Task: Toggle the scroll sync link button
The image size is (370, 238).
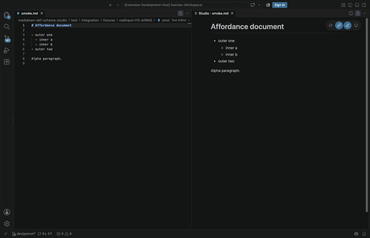Action: (x=339, y=25)
